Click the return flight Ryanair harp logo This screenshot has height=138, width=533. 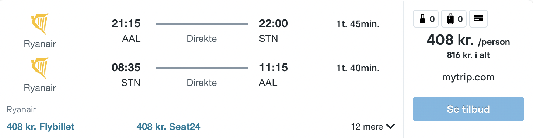tap(40, 68)
